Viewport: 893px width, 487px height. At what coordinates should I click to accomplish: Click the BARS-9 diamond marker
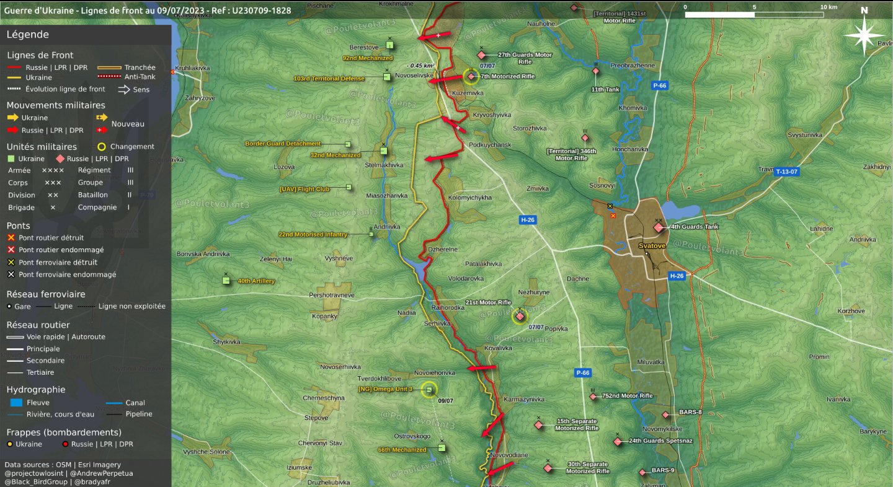(642, 473)
